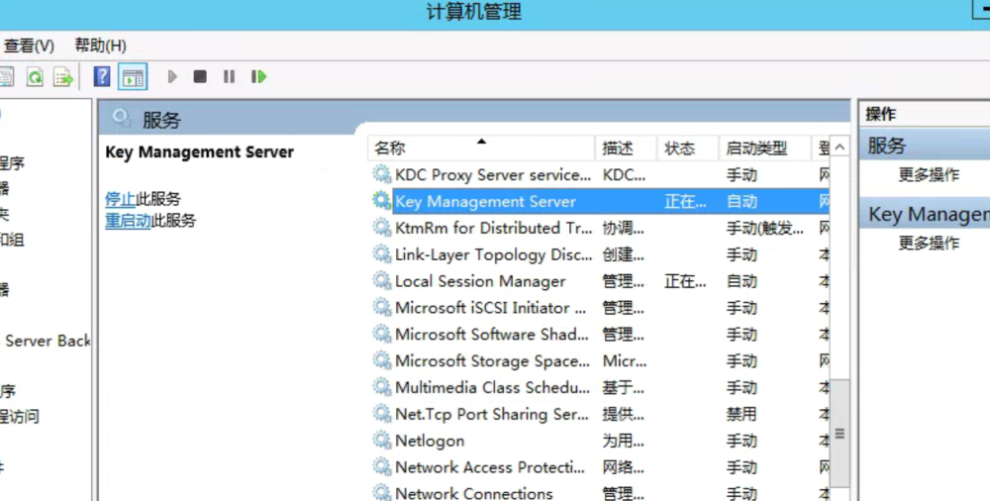Open the 查看(V) menu
Viewport: 990px width, 501px height.
click(x=29, y=46)
